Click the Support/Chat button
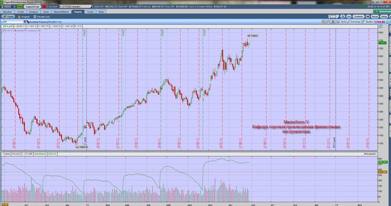391x206 pixels. pos(32,7)
